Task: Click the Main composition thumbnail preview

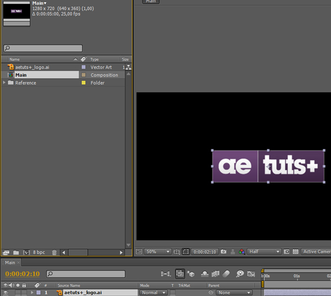Action: pos(17,13)
